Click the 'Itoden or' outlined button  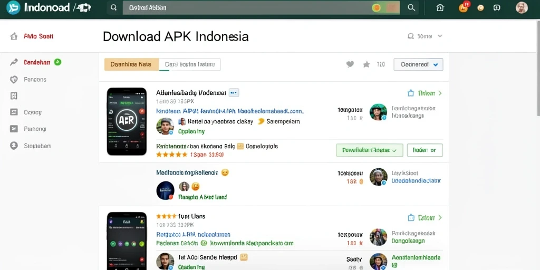(x=425, y=150)
